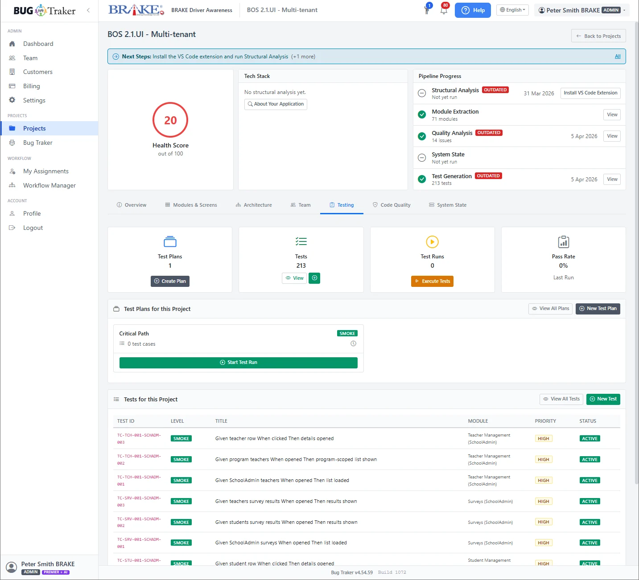View the Test Generation results
The height and width of the screenshot is (580, 639).
pyautogui.click(x=612, y=180)
